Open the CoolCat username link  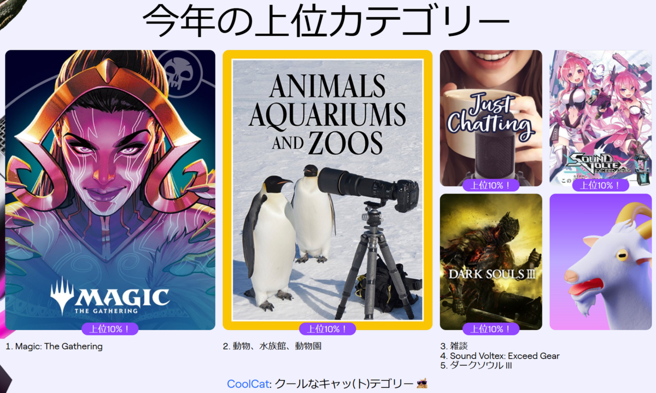tap(248, 384)
